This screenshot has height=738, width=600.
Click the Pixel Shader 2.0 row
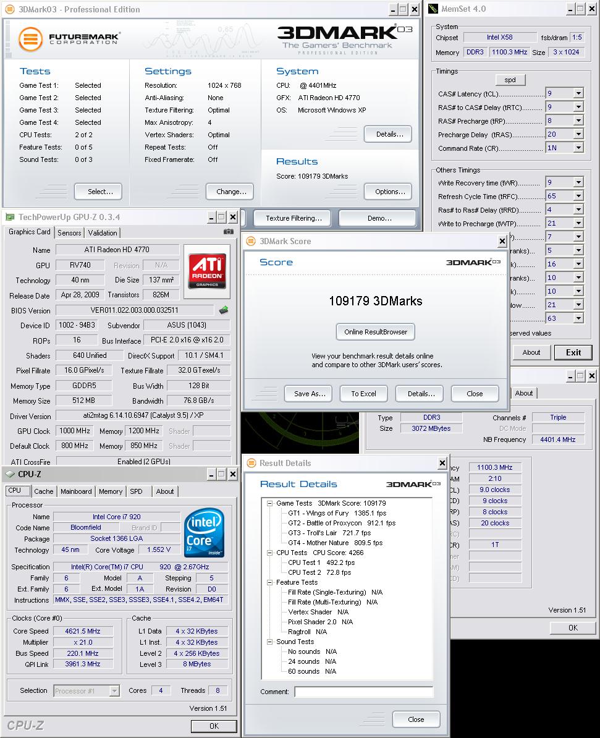(x=321, y=622)
